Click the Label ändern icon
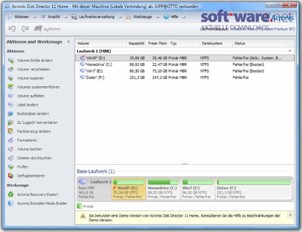 pyautogui.click(x=11, y=105)
